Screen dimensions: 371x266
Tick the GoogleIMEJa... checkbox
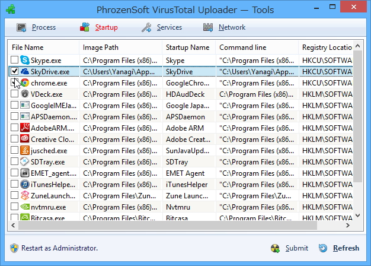(x=14, y=104)
